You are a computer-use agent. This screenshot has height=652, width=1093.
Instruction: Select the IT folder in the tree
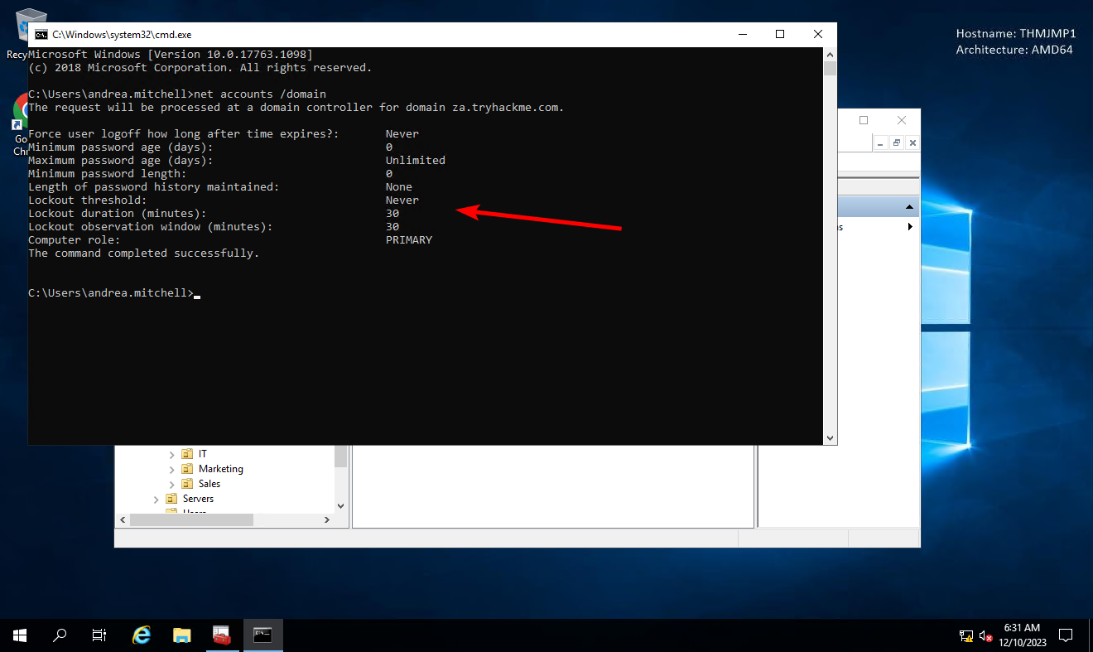pos(203,454)
